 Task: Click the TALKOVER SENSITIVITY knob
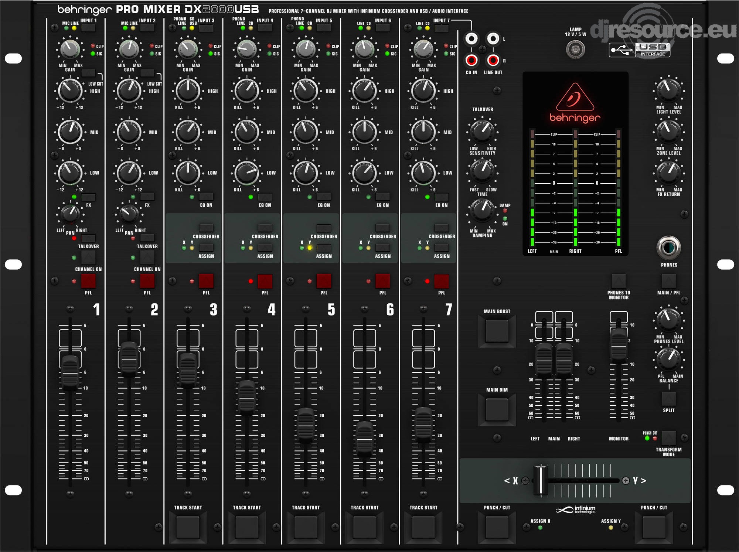tap(482, 132)
